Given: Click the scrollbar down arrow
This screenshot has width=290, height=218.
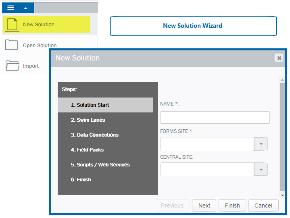Looking at the screenshot, I should [x=282, y=195].
